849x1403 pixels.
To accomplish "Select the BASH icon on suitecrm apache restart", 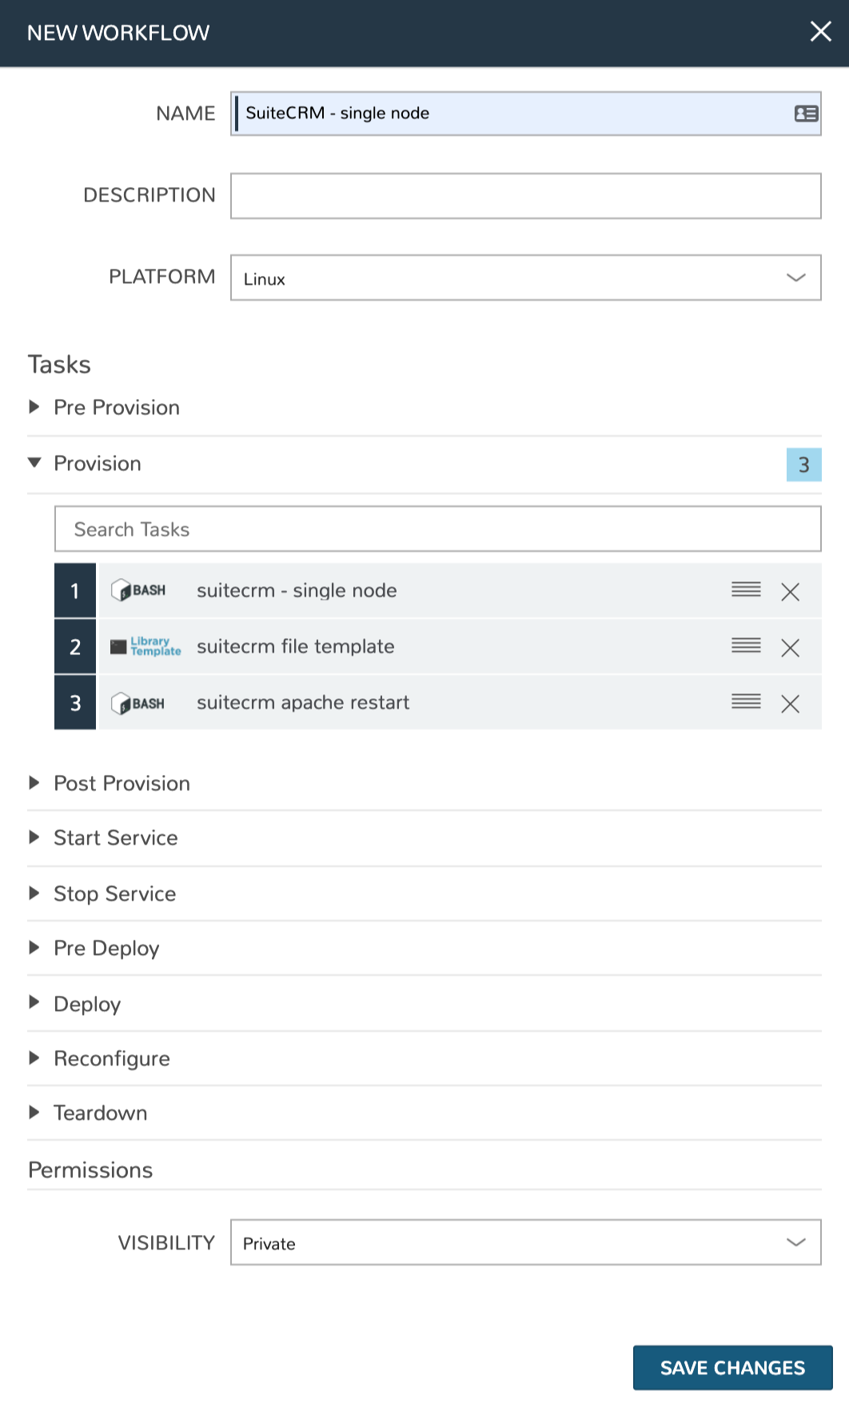I will pos(139,703).
